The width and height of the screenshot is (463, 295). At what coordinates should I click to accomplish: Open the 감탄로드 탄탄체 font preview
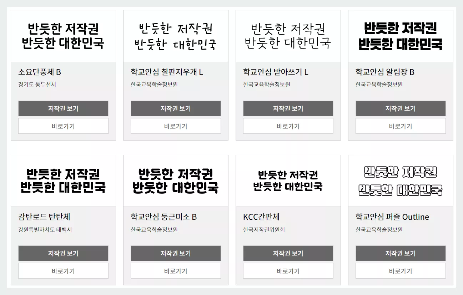(x=63, y=180)
